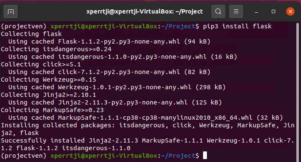
Task: Click 'Collecting Werkzeug>=0.15' line
Action: pos(48,80)
